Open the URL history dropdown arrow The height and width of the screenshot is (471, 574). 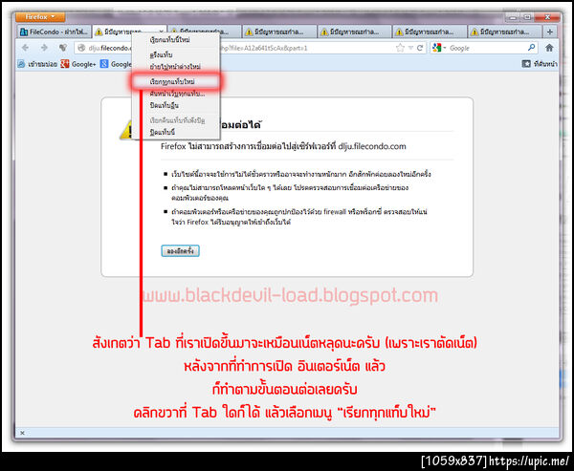click(x=410, y=48)
